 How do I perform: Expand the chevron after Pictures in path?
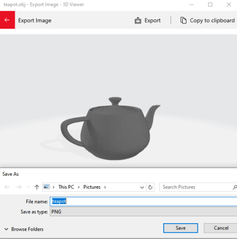coord(105,187)
